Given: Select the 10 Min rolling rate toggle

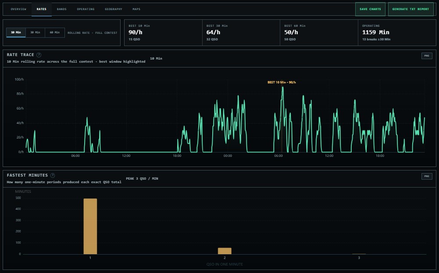Looking at the screenshot, I should coord(16,32).
